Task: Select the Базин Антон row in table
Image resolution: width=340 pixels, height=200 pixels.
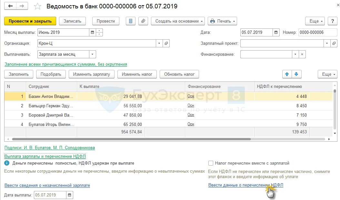Action: [168, 96]
